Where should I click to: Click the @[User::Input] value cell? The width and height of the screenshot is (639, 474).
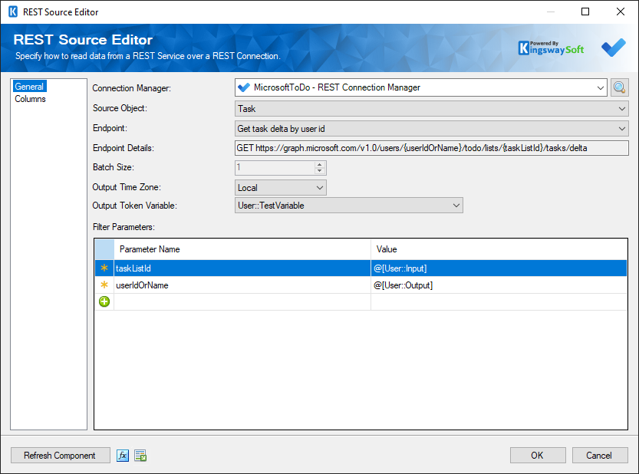pyautogui.click(x=499, y=268)
